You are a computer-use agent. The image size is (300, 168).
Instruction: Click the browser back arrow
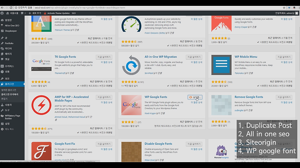pos(2,7)
